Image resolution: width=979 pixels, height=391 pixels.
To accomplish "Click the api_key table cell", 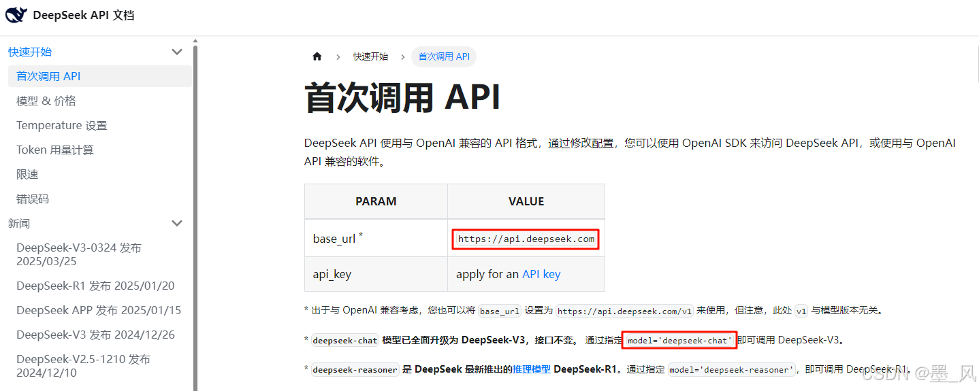I will pyautogui.click(x=376, y=274).
